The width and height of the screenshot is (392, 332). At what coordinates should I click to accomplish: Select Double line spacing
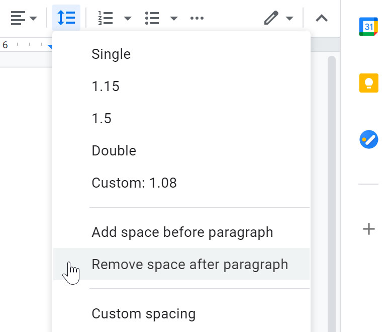pos(181,150)
